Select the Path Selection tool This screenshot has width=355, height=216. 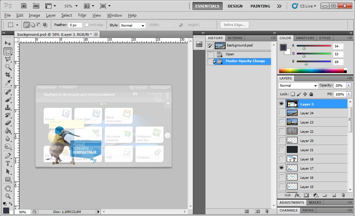tap(8, 171)
